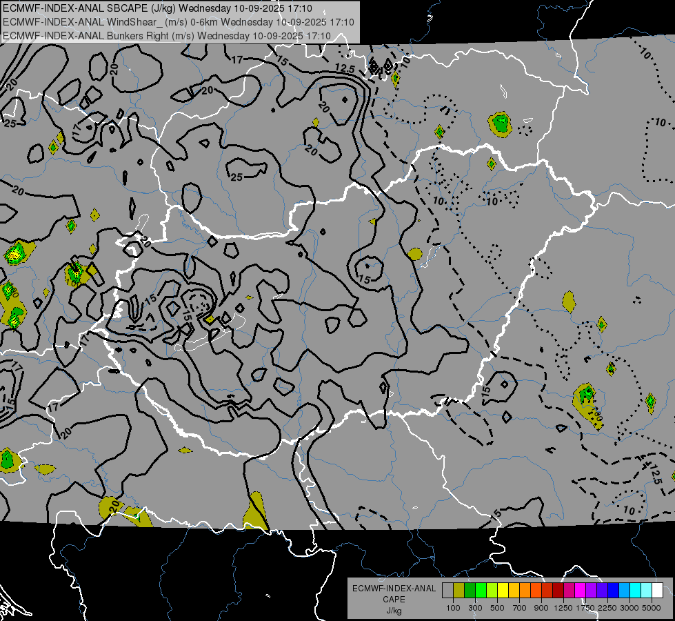
Task: Click the WindShear 0-6km header line
Action: coord(179,22)
